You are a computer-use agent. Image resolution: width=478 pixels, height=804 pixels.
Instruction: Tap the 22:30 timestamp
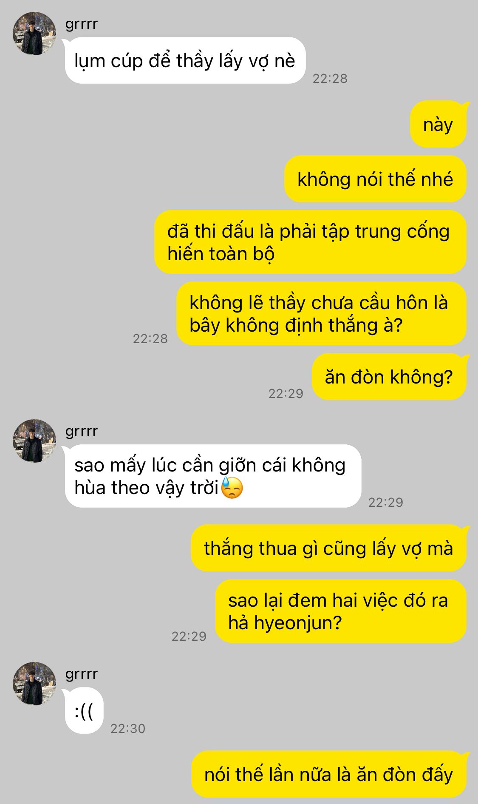pos(128,728)
